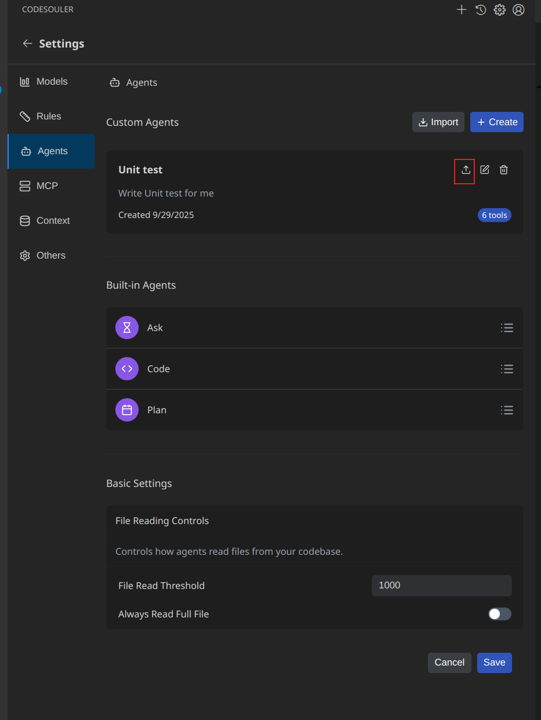Click the purple Code agent icon

point(127,369)
